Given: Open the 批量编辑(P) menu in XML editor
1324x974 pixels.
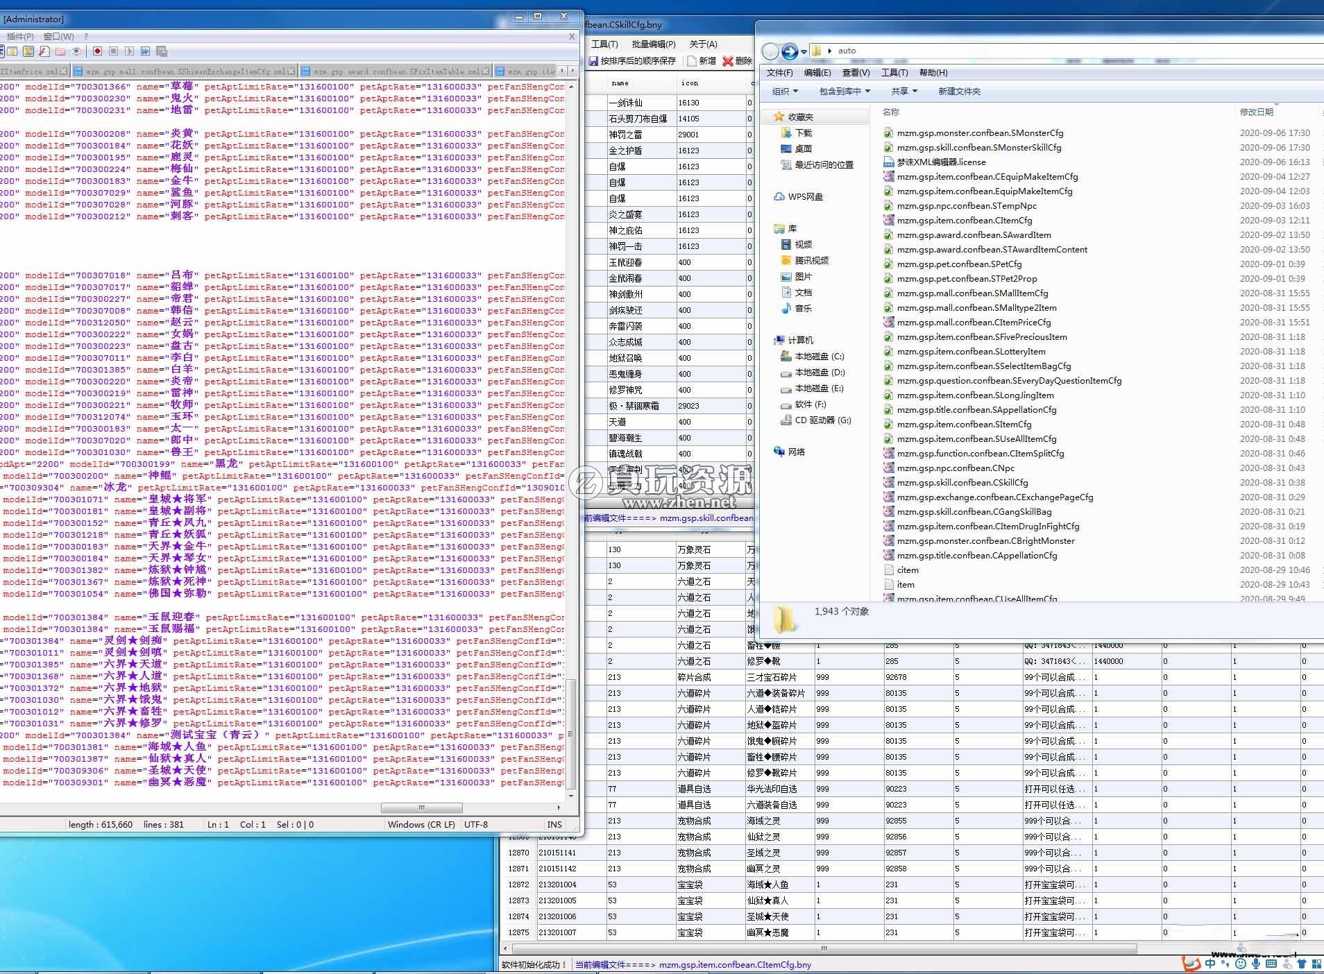Looking at the screenshot, I should pyautogui.click(x=653, y=44).
